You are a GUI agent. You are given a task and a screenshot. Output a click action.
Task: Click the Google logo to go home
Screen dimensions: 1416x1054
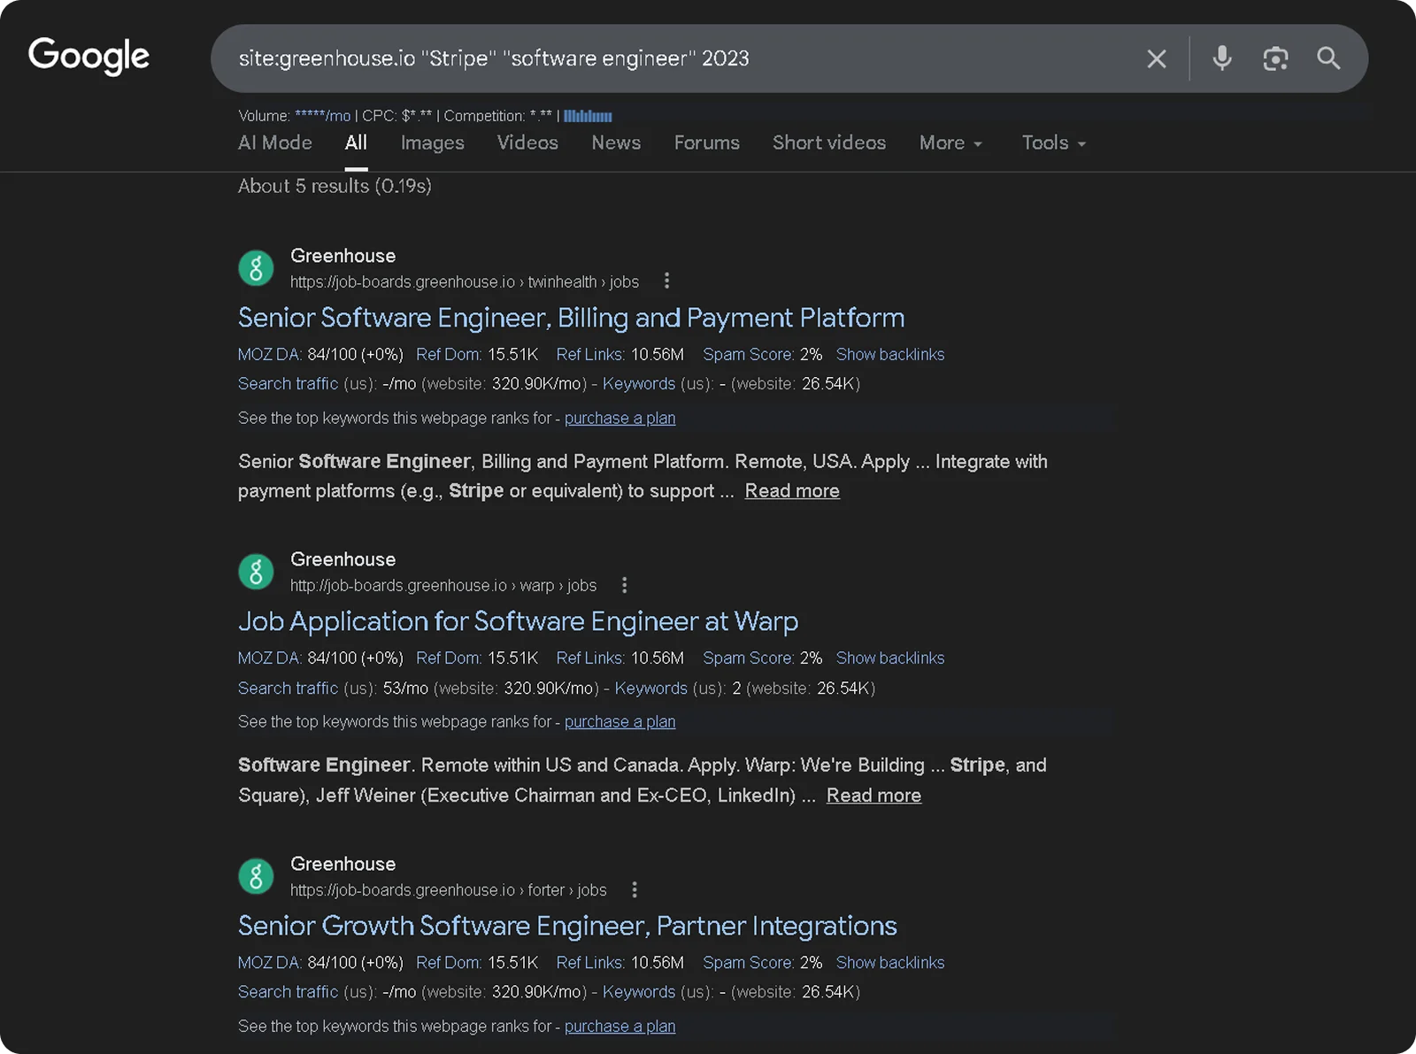pos(88,56)
